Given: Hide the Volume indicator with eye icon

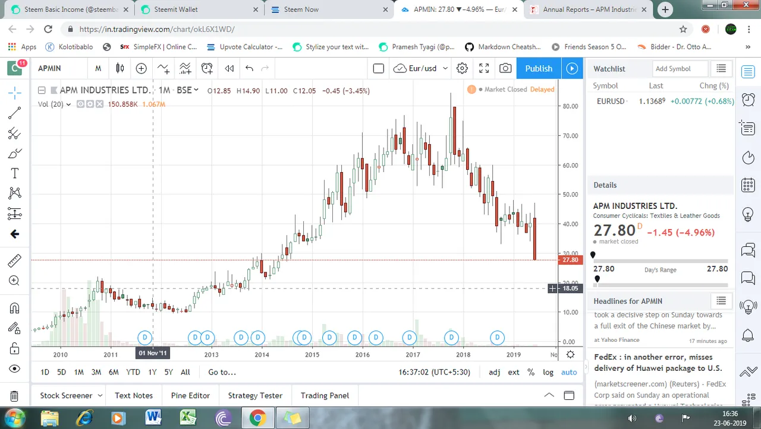Looking at the screenshot, I should (80, 104).
